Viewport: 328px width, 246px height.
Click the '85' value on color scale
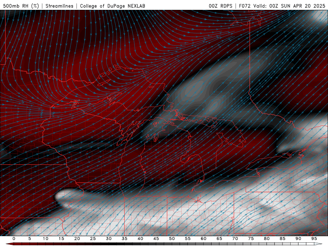(282, 239)
